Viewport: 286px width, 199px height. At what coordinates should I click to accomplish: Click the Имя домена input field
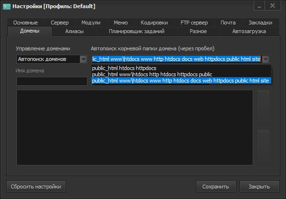pyautogui.click(x=52, y=81)
